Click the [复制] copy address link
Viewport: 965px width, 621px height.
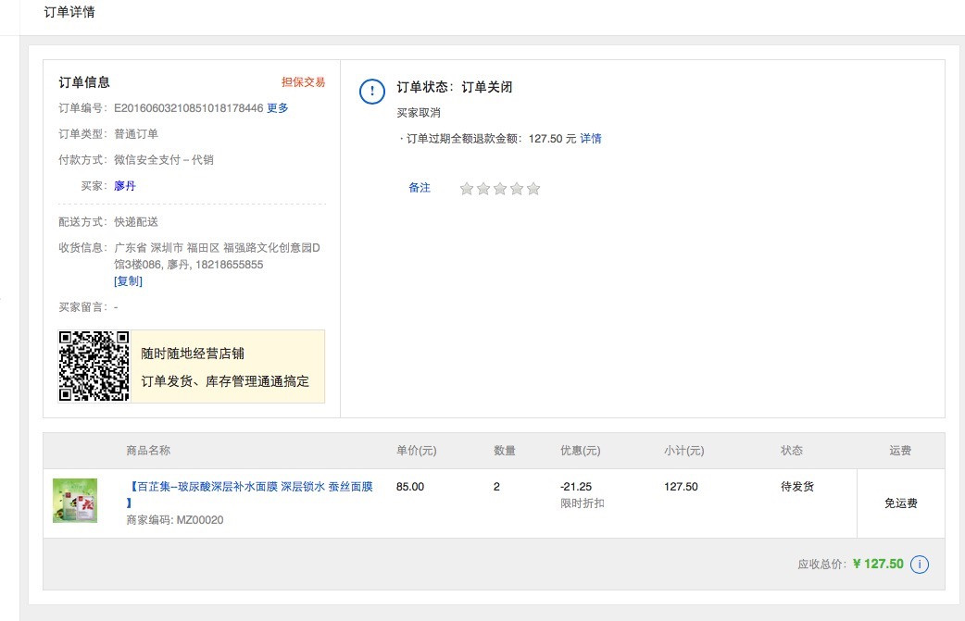pyautogui.click(x=128, y=281)
